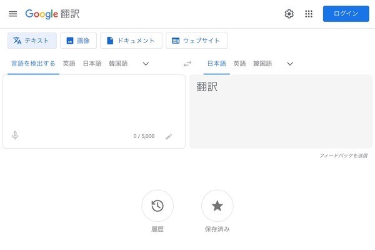Open the settings gear icon
The image size is (375, 250).
click(289, 14)
